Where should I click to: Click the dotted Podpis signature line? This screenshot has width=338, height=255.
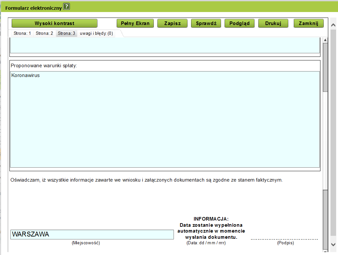pos(285,239)
